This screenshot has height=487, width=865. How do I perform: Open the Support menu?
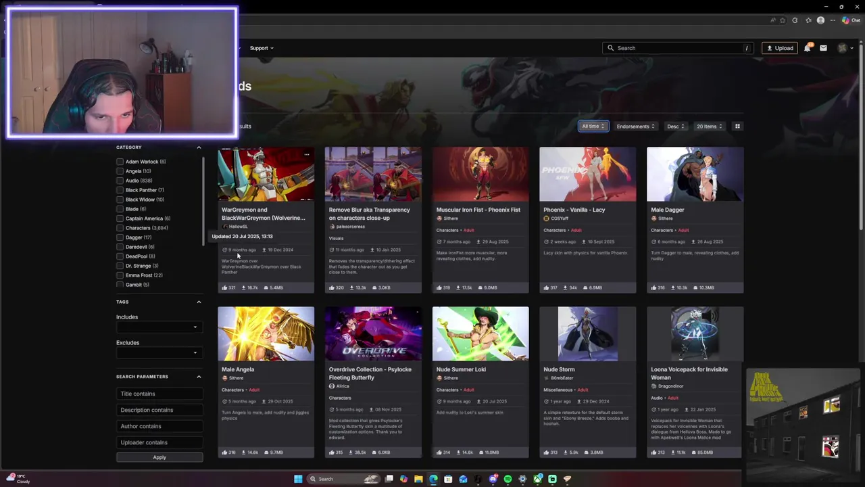pos(262,48)
